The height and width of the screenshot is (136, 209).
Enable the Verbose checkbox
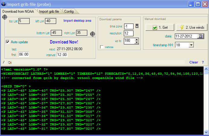(x=102, y=47)
